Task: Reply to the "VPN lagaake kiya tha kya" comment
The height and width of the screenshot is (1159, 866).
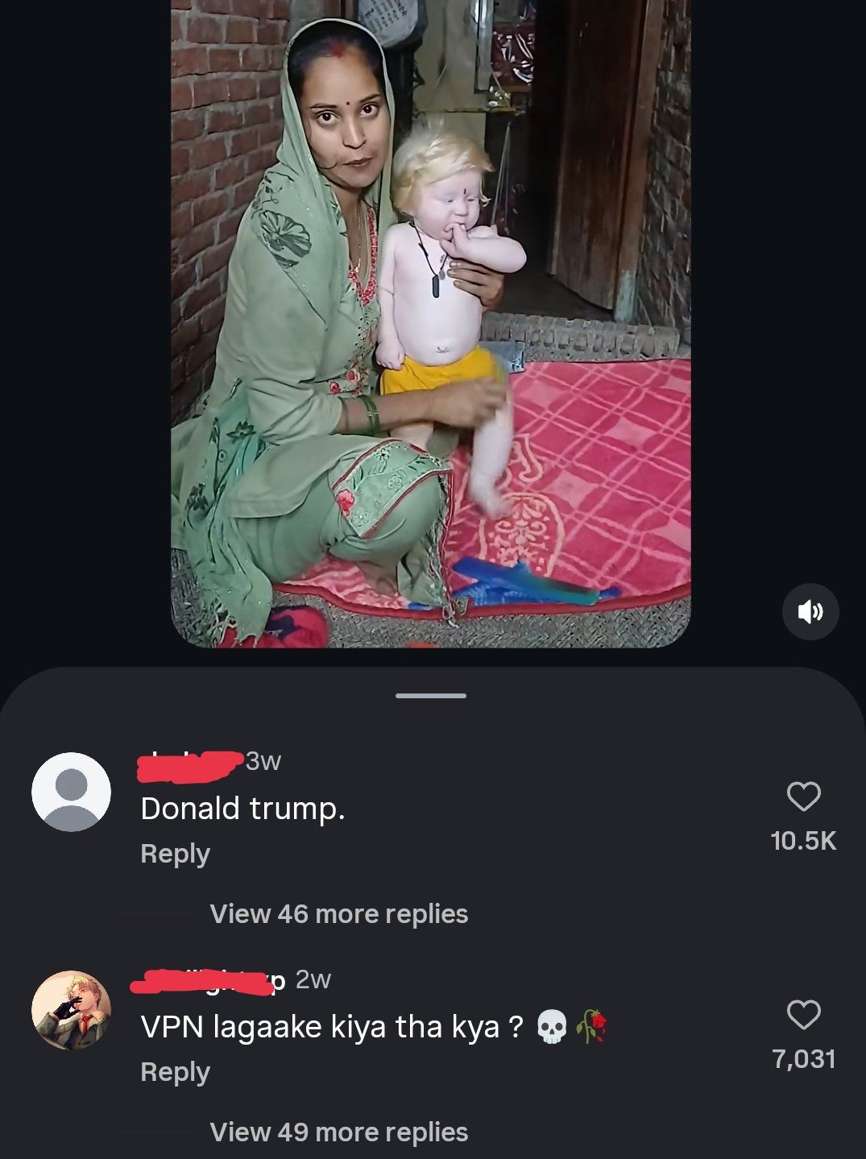Action: tap(175, 1071)
